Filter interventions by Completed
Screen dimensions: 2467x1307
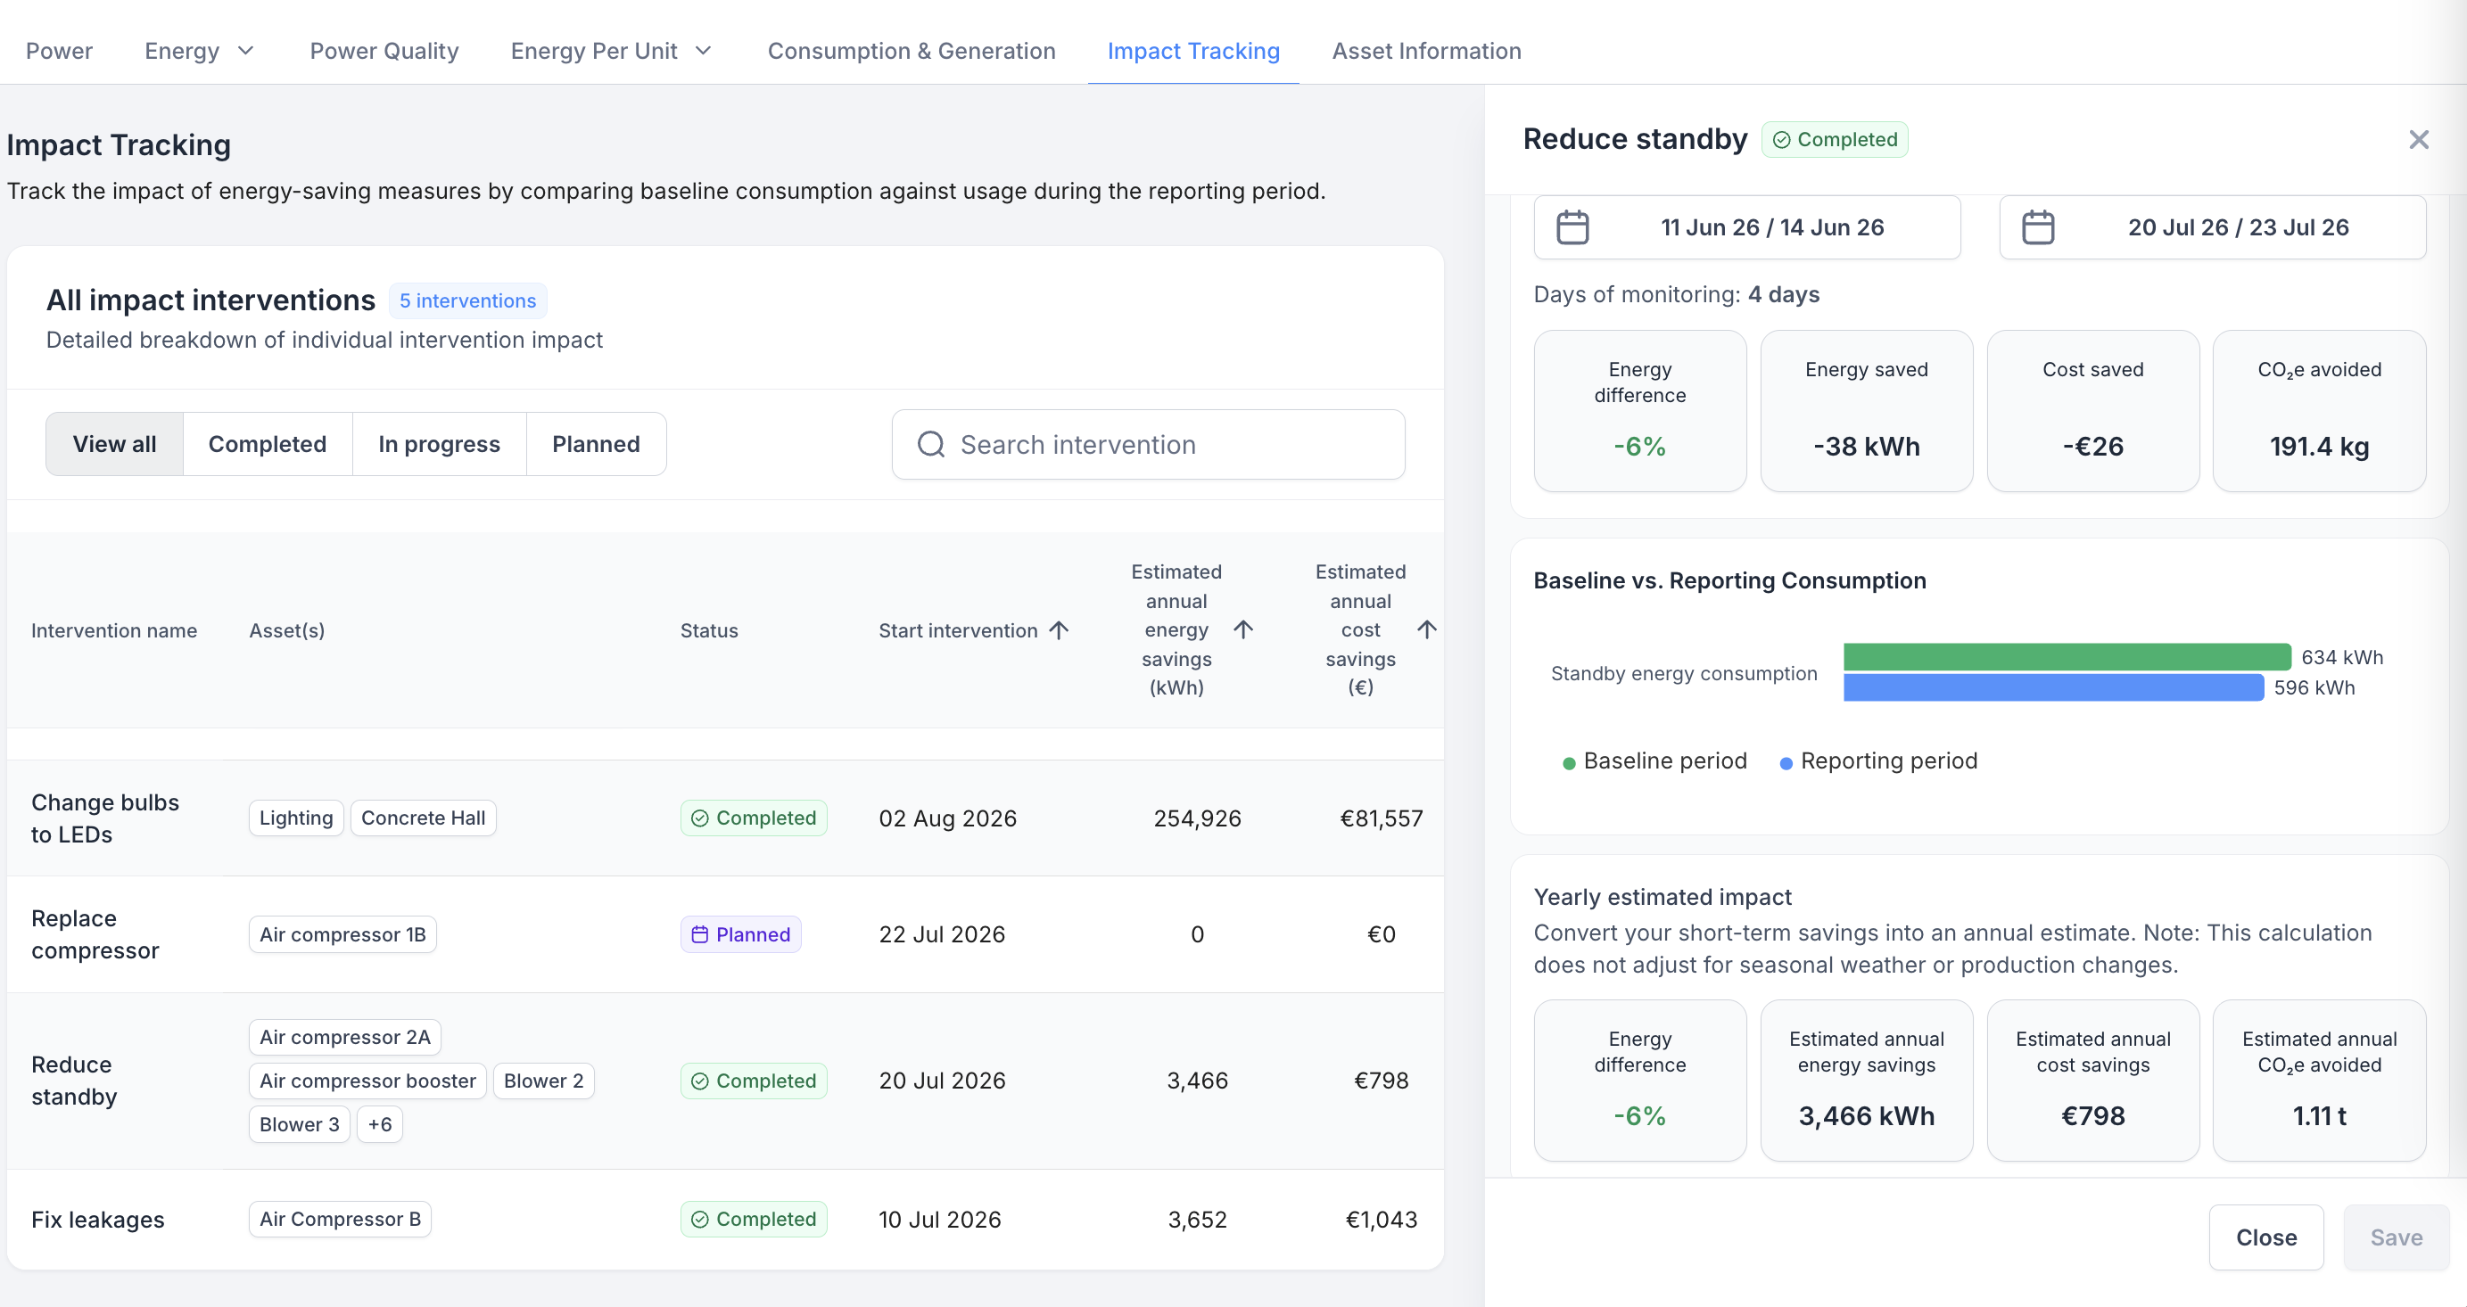[x=268, y=444]
